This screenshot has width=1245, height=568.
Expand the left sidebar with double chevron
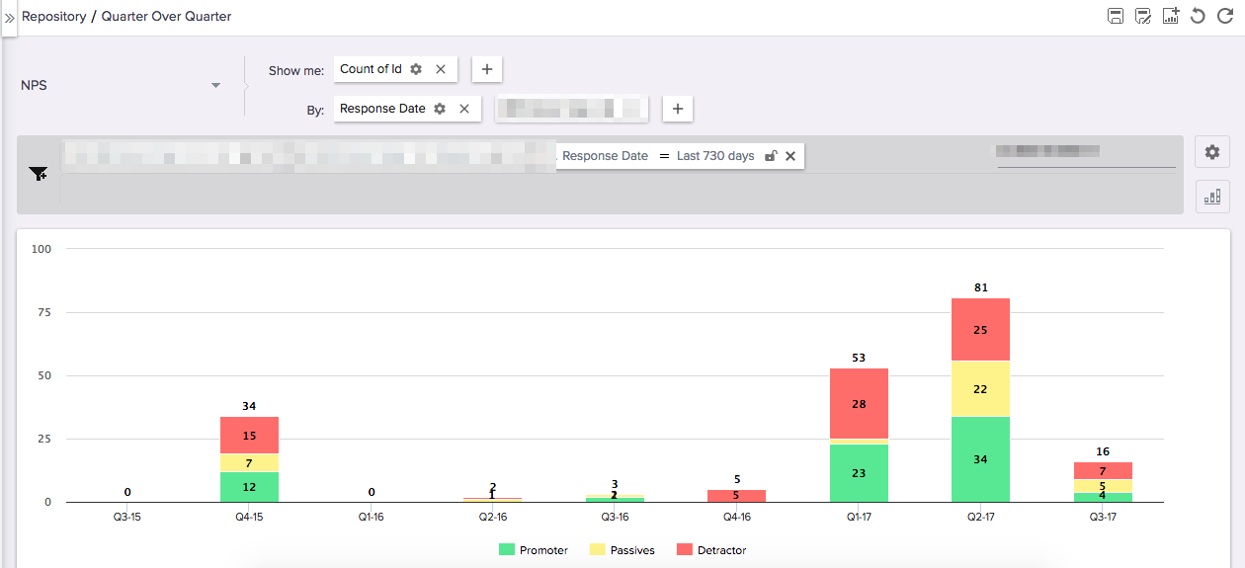pyautogui.click(x=9, y=18)
